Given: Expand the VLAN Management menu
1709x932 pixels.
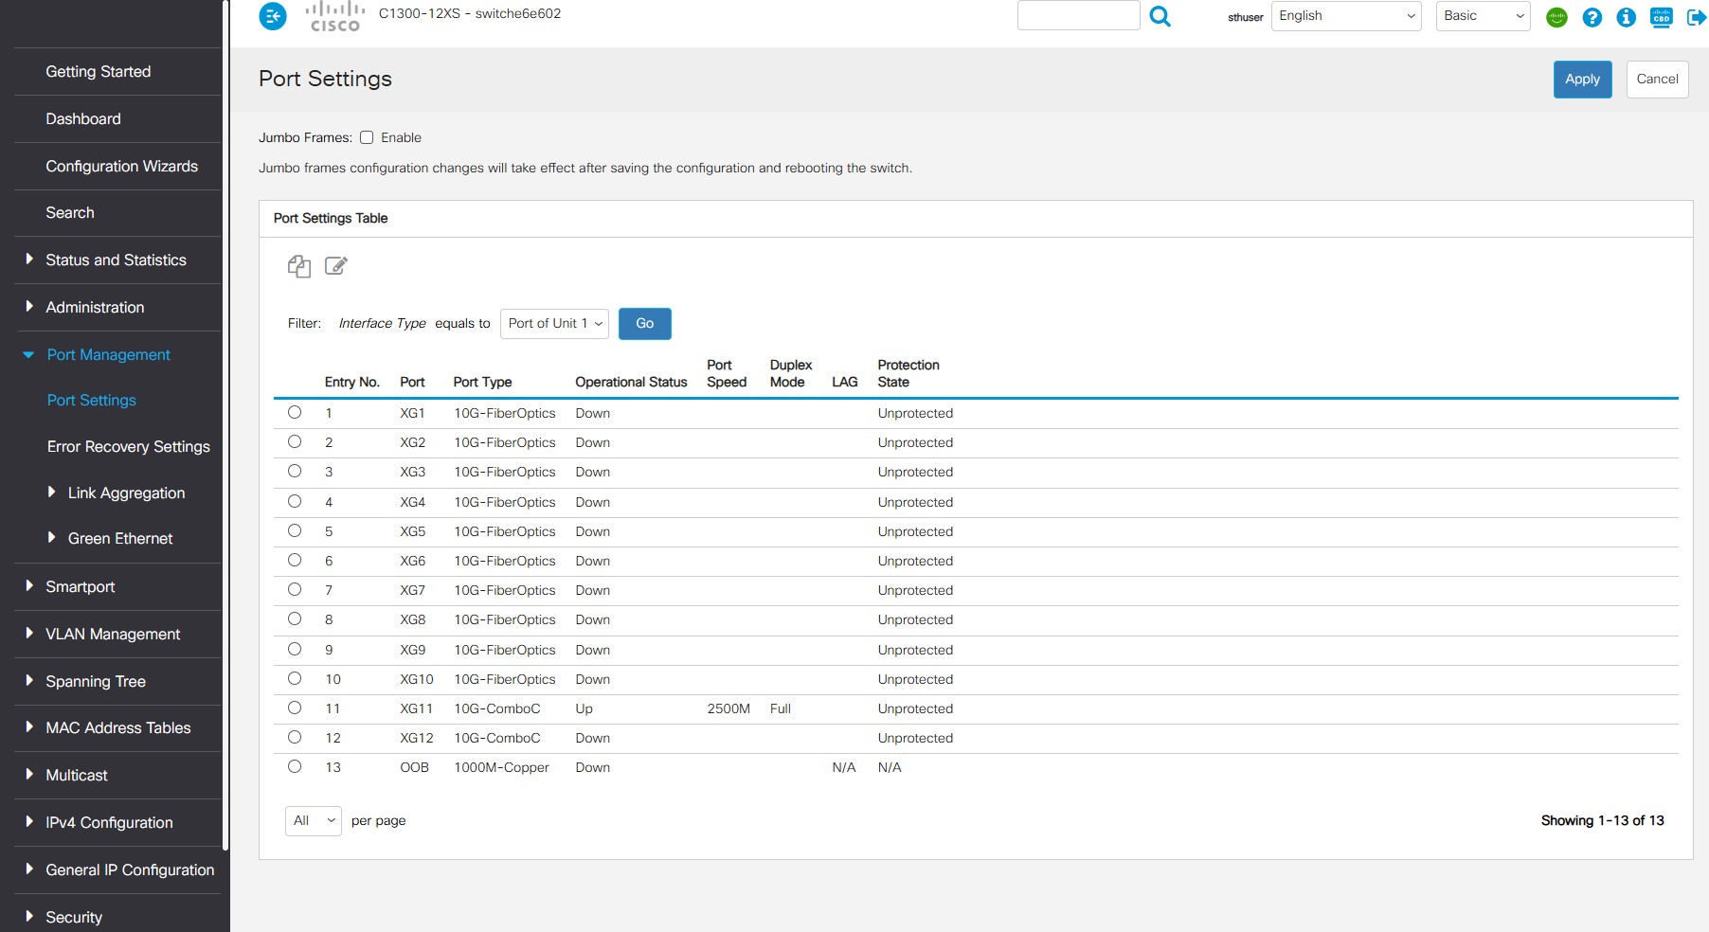Looking at the screenshot, I should 113,635.
